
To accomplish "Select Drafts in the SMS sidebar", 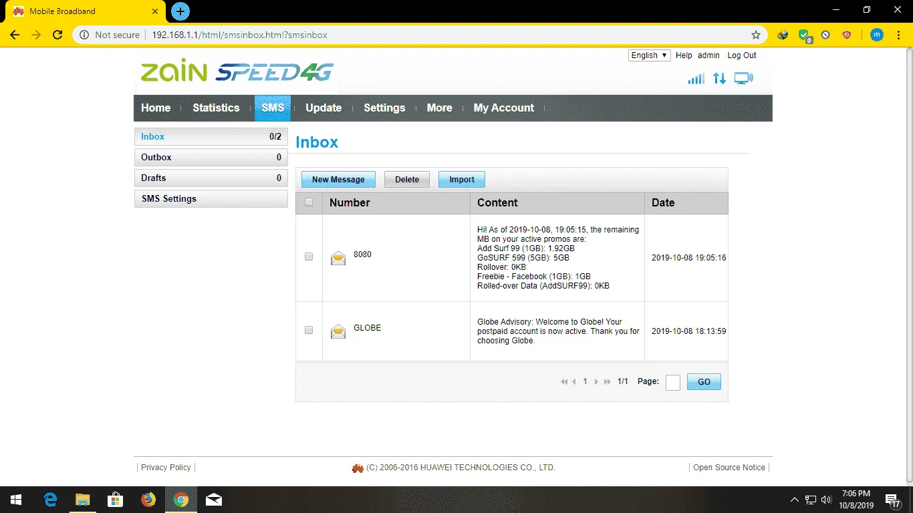I will [x=211, y=178].
